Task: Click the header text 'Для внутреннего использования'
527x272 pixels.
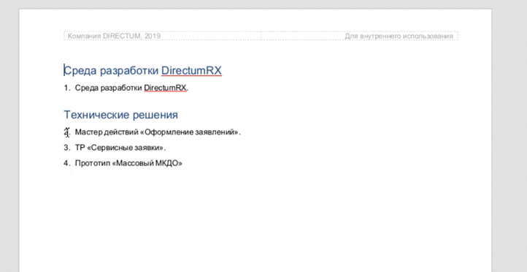Action: 399,36
